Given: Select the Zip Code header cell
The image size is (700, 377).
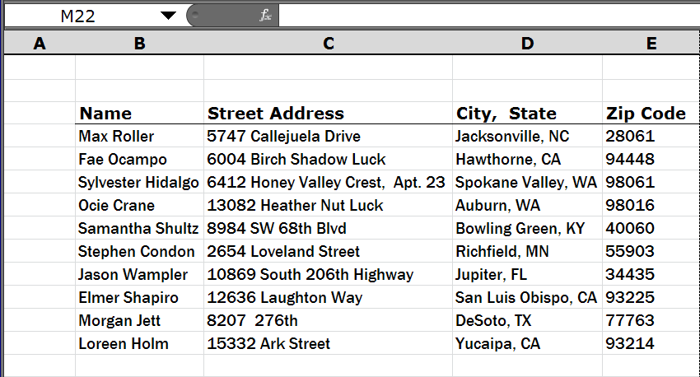Looking at the screenshot, I should [x=651, y=114].
